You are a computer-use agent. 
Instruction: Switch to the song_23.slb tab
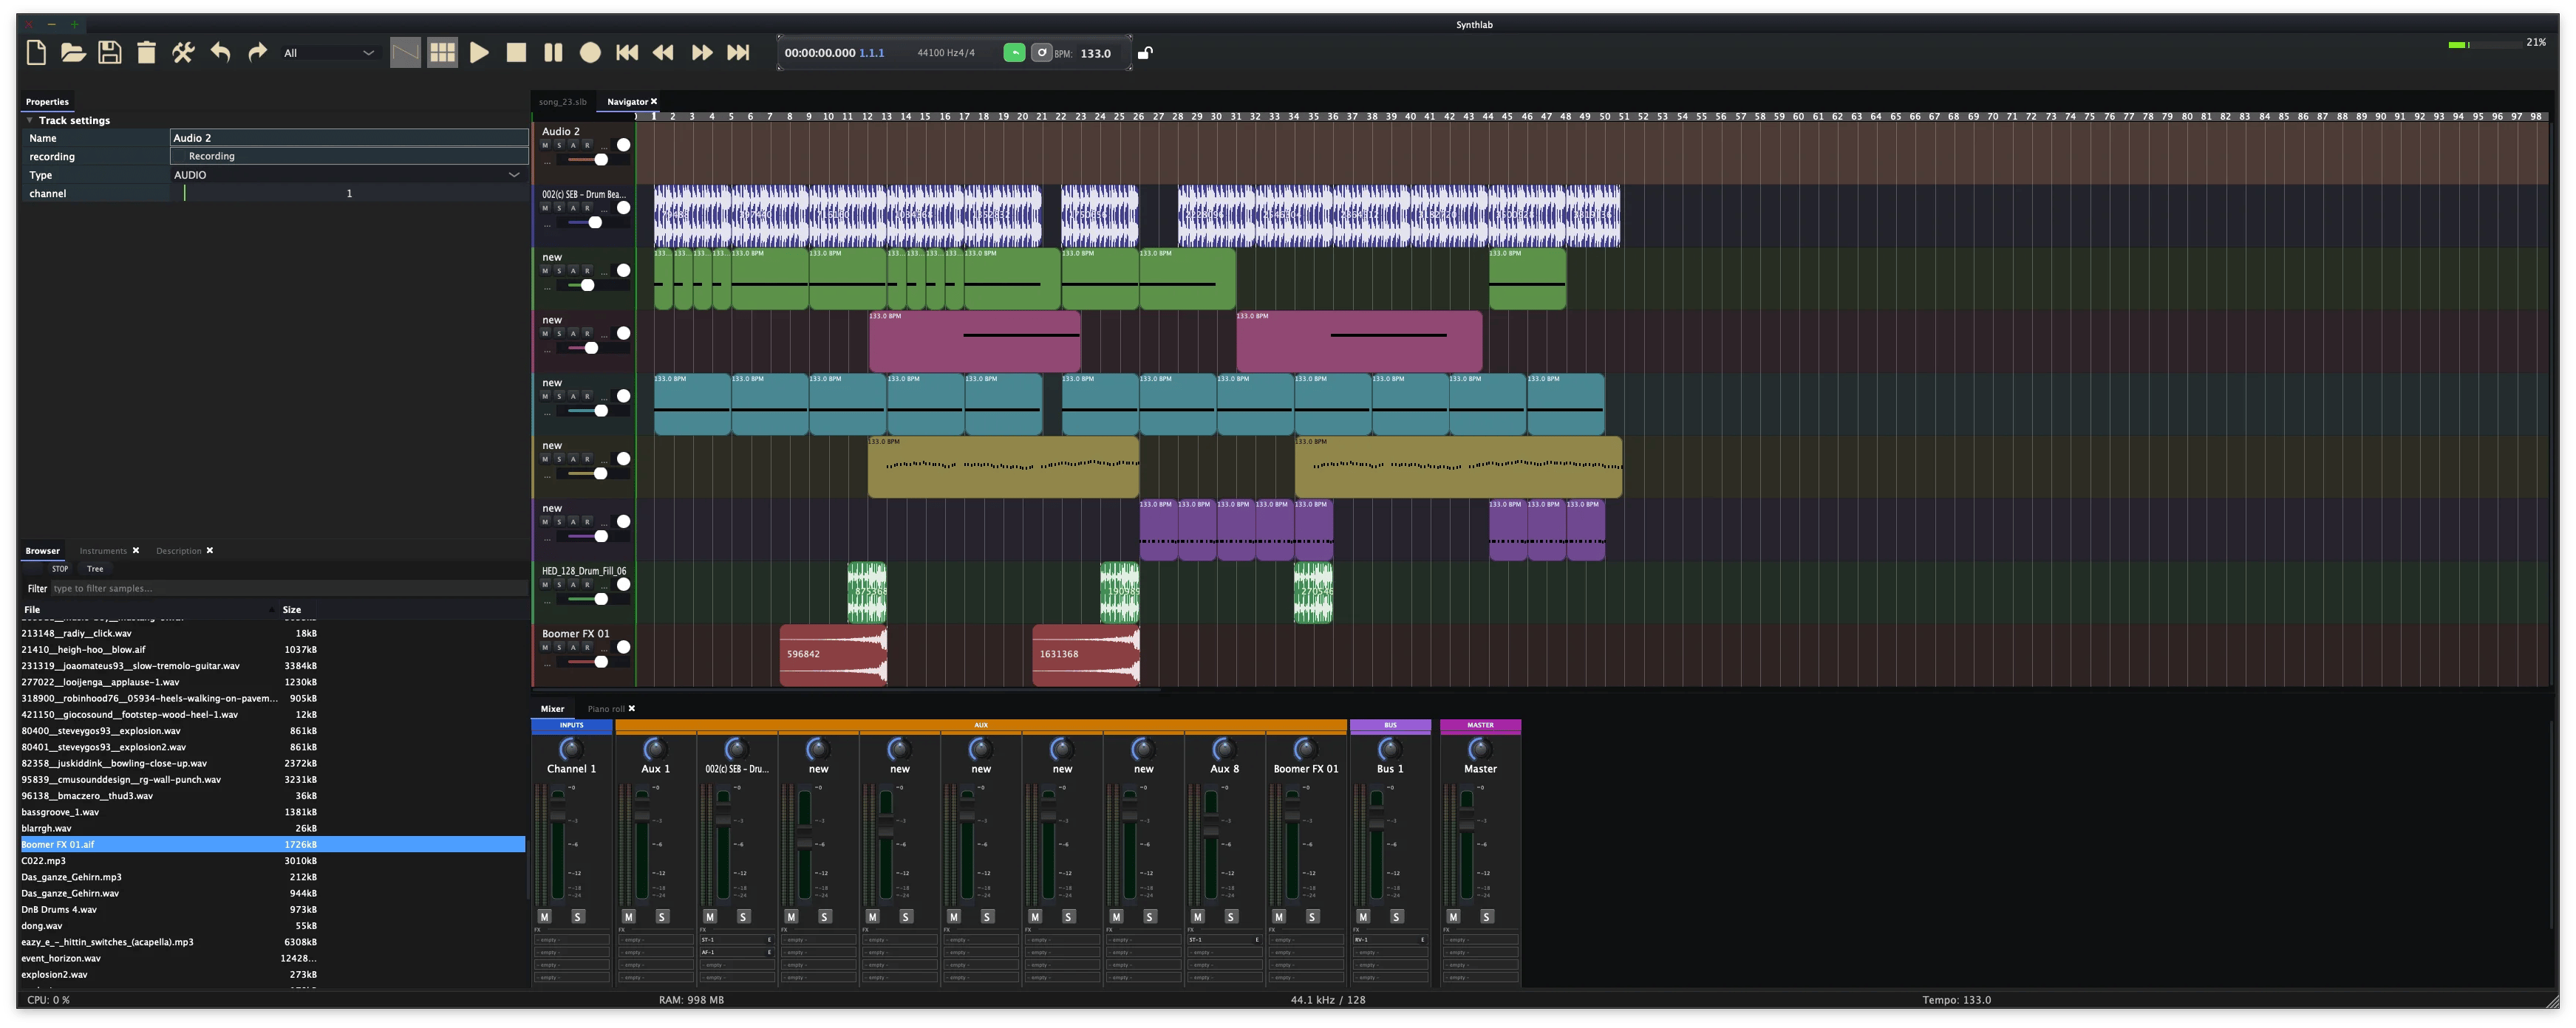[562, 102]
